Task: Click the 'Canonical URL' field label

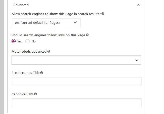Action: click(22, 94)
